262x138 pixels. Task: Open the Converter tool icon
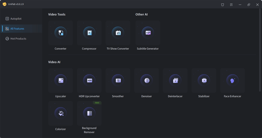61,33
